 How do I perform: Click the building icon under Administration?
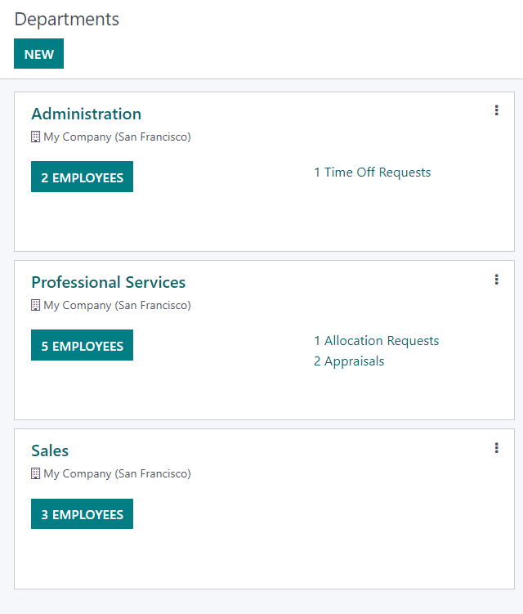point(35,137)
